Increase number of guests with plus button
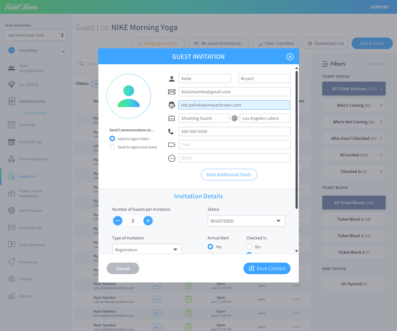The height and width of the screenshot is (331, 397). pos(148,221)
